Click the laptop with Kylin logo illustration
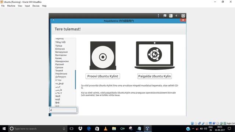 pos(155,55)
